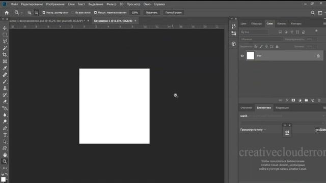Select the Eraser tool
Screen dimensions: 326x183
(5, 102)
